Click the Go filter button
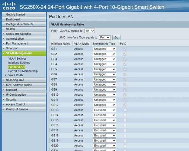 click(x=116, y=38)
